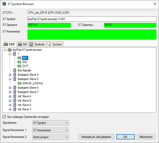This screenshot has width=159, height=143.
Task: Expand init Slave 6 node
Action: [10, 105]
